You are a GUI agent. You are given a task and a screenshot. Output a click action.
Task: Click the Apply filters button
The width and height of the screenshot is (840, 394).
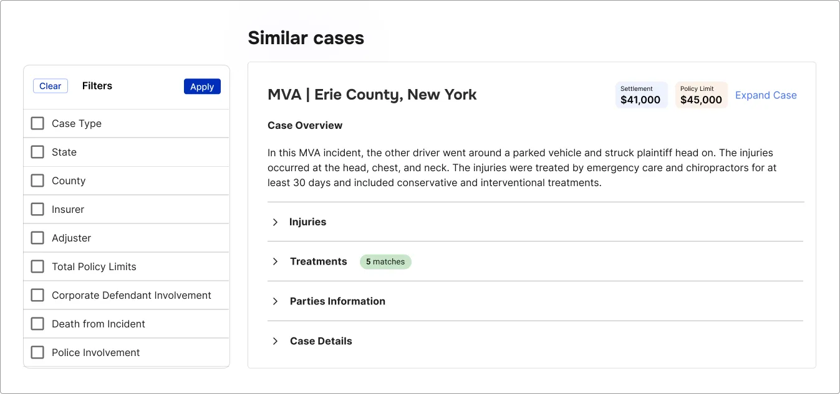(202, 87)
